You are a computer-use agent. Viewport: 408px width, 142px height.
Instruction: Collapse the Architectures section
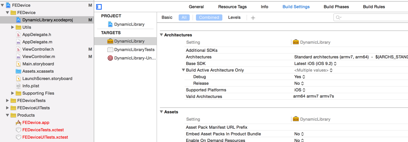click(161, 35)
